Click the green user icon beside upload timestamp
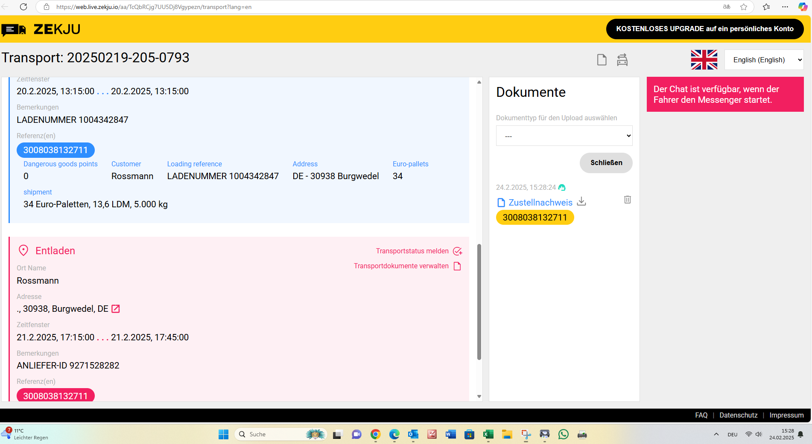This screenshot has width=812, height=444. point(562,188)
